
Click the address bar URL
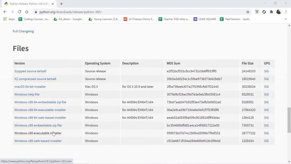pyautogui.click(x=70, y=12)
